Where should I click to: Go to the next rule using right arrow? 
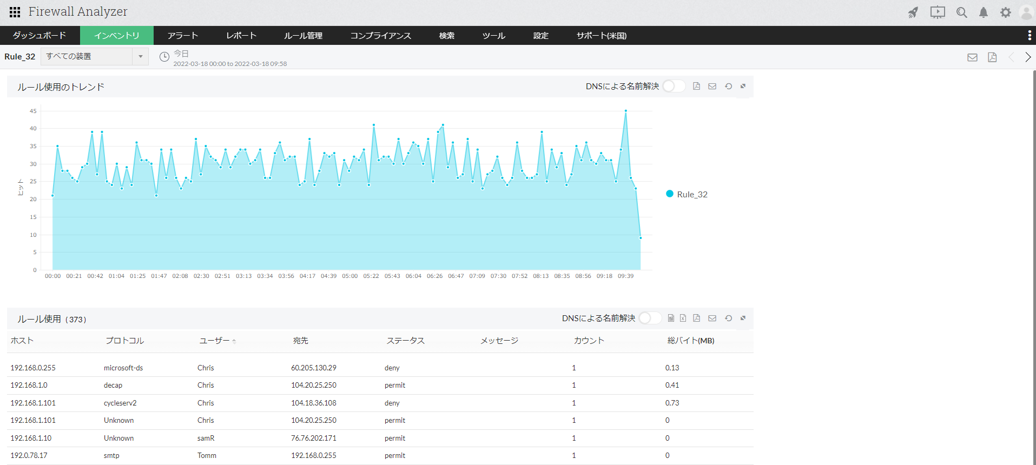pos(1028,57)
